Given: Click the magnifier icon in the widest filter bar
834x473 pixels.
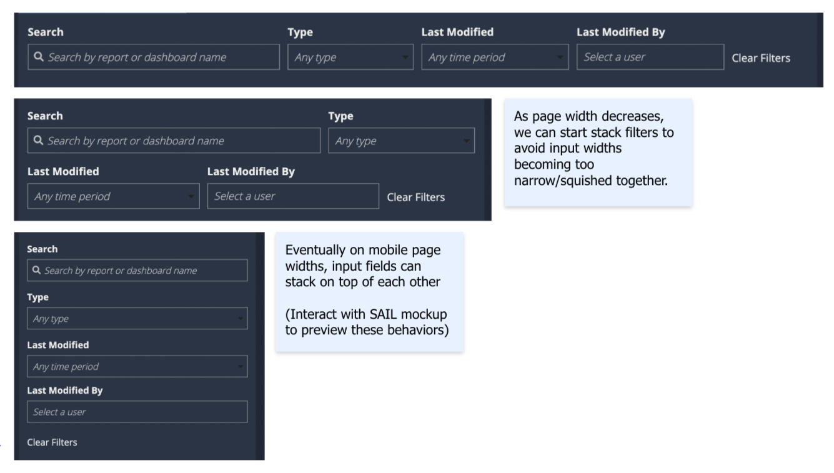Looking at the screenshot, I should [39, 57].
